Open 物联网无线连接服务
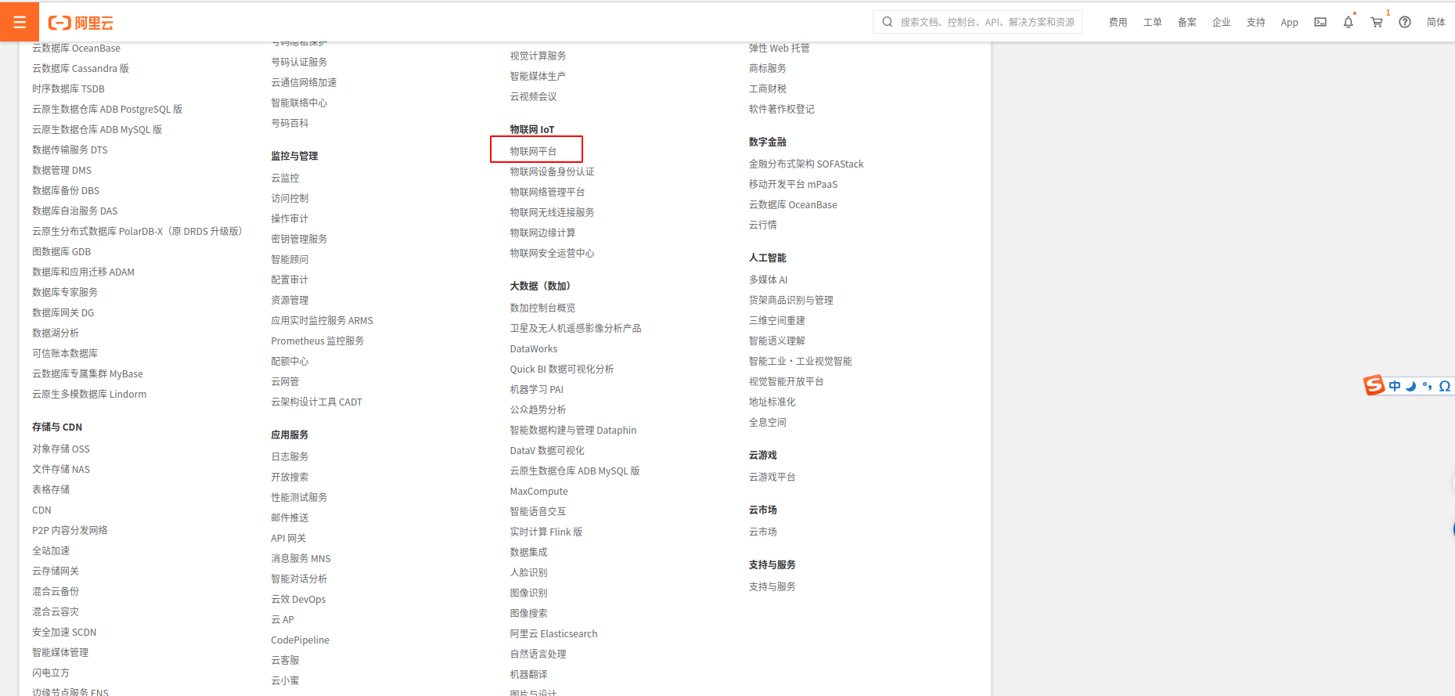 click(x=552, y=212)
